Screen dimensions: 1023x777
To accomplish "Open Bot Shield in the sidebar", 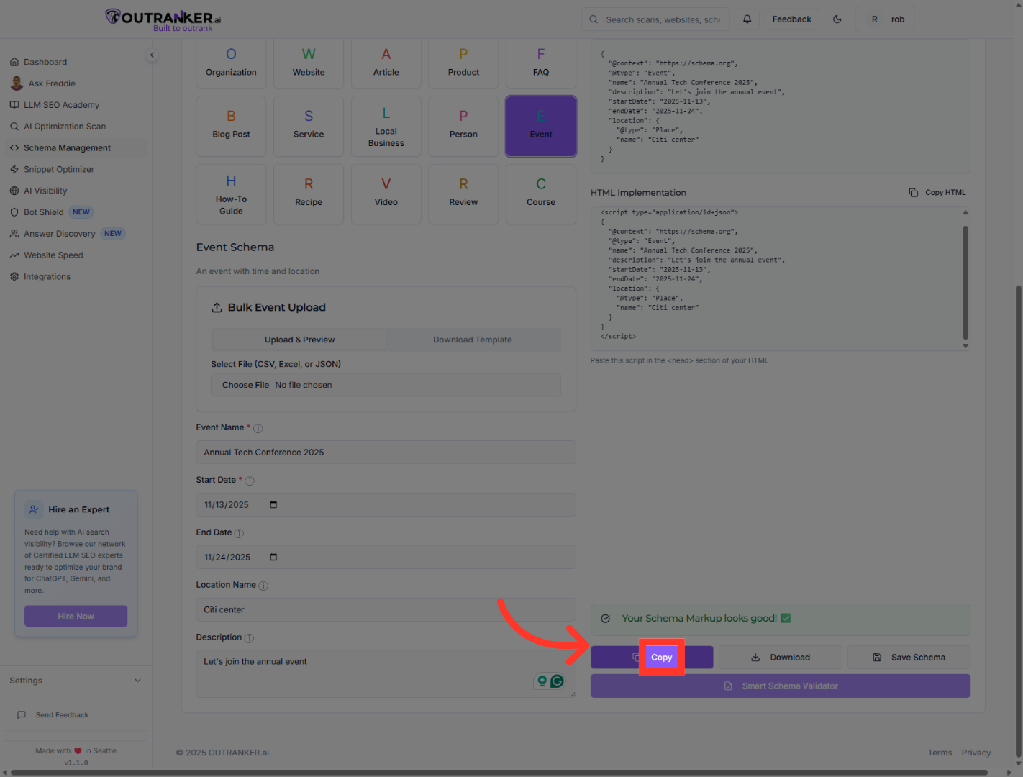I will [44, 212].
